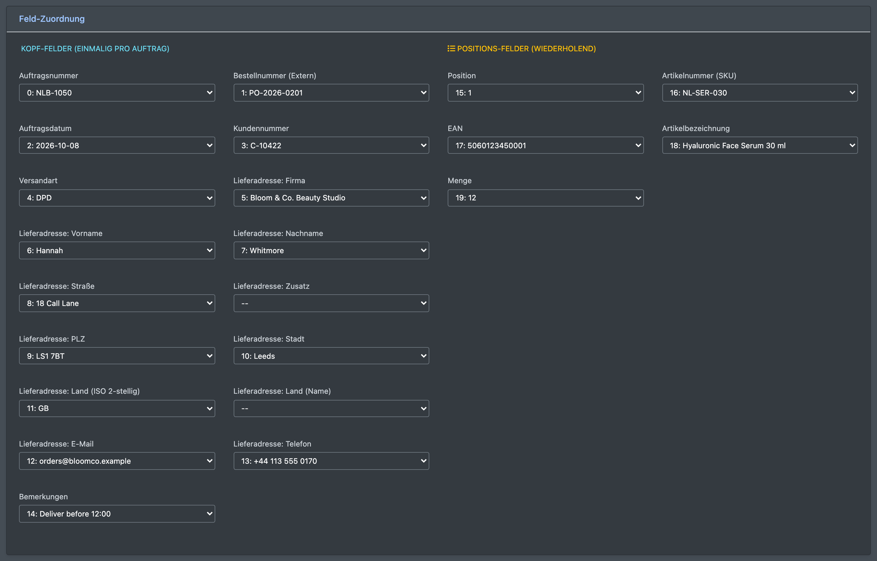Viewport: 877px width, 561px height.
Task: Open the Bestellnummer (Extern) dropdown
Action: coord(331,93)
